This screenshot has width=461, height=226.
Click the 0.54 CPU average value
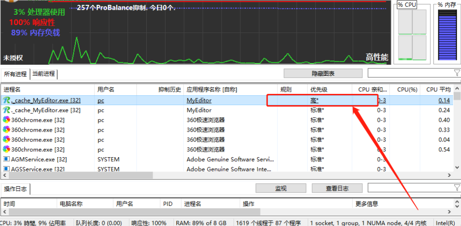(x=444, y=149)
